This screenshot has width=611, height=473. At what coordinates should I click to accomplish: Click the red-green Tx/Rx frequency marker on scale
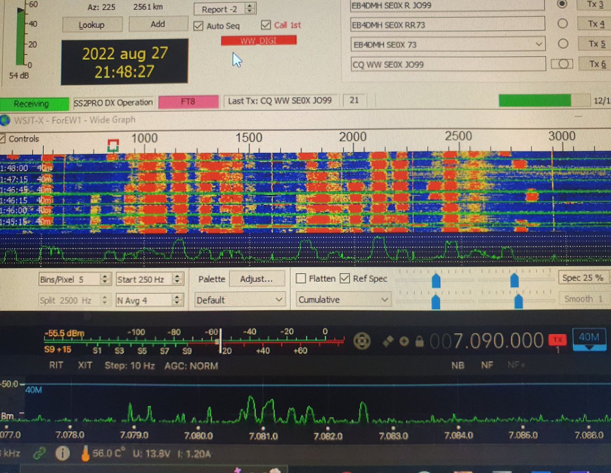113,146
